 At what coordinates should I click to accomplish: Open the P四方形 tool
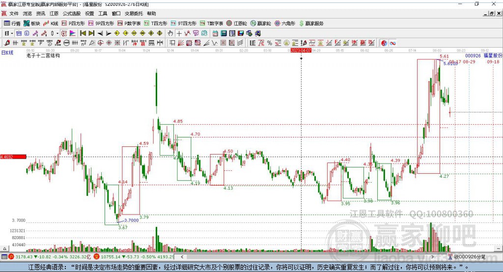[73, 24]
